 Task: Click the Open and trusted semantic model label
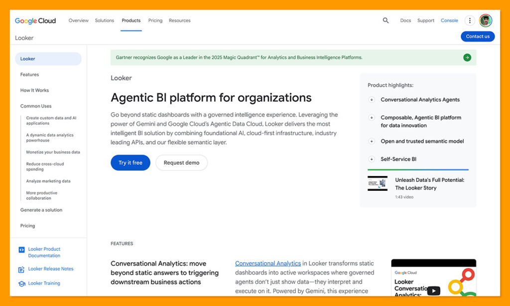pos(422,141)
